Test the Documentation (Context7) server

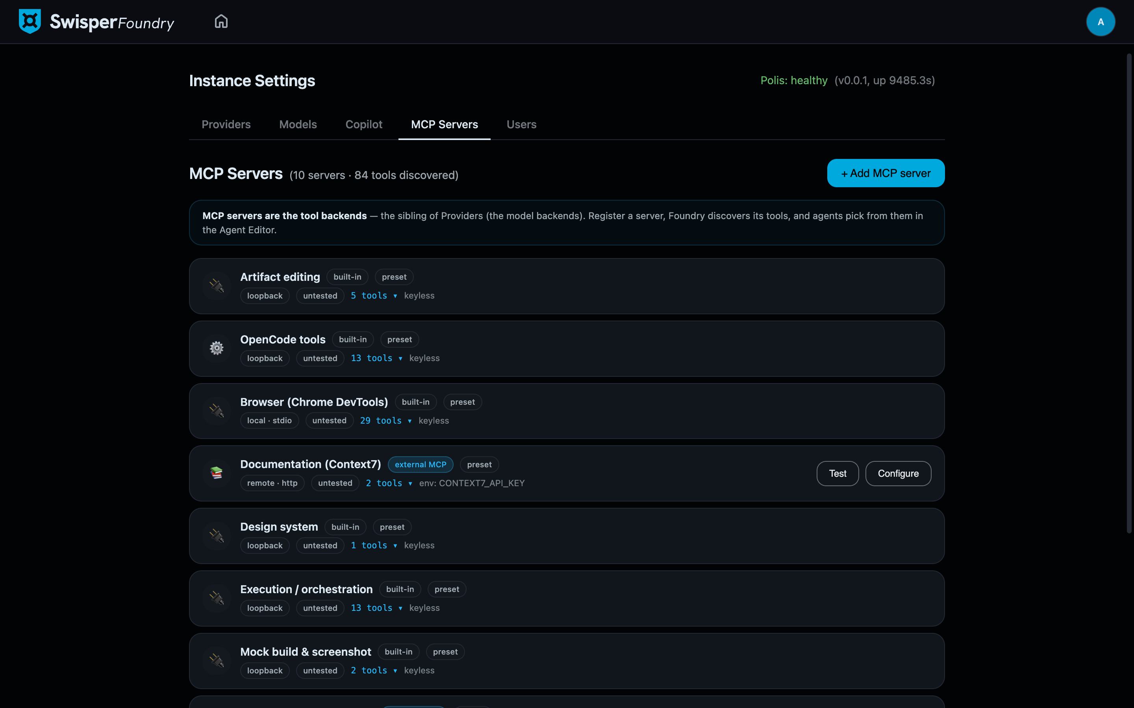[x=838, y=474]
